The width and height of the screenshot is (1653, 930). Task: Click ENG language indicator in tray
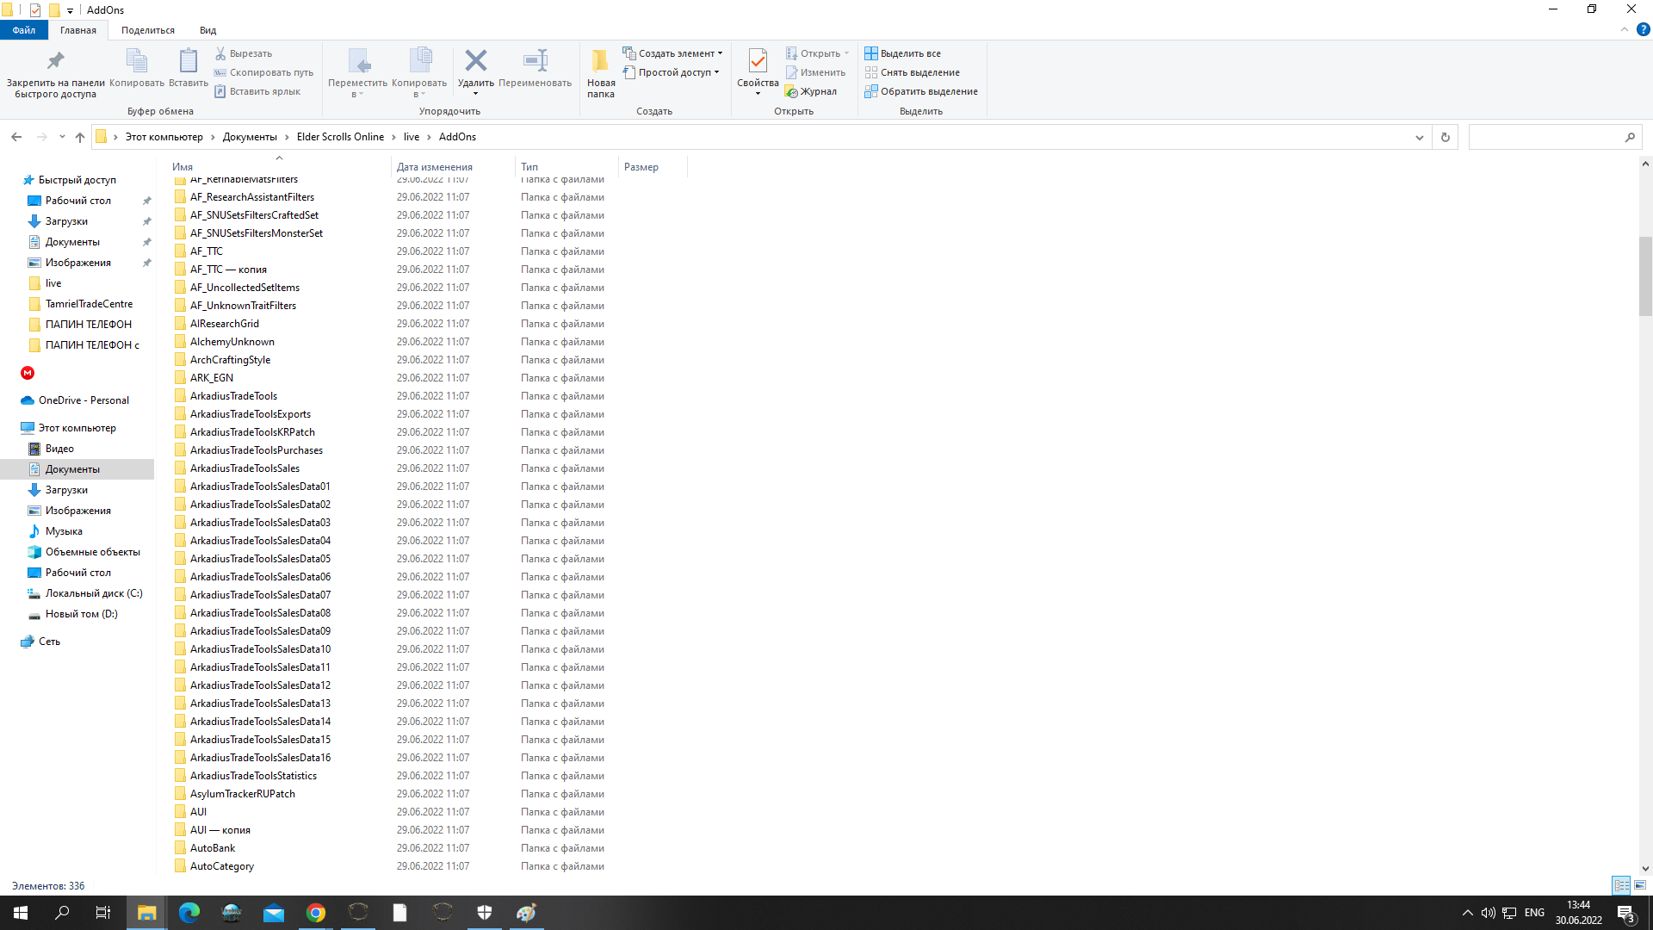[1534, 913]
